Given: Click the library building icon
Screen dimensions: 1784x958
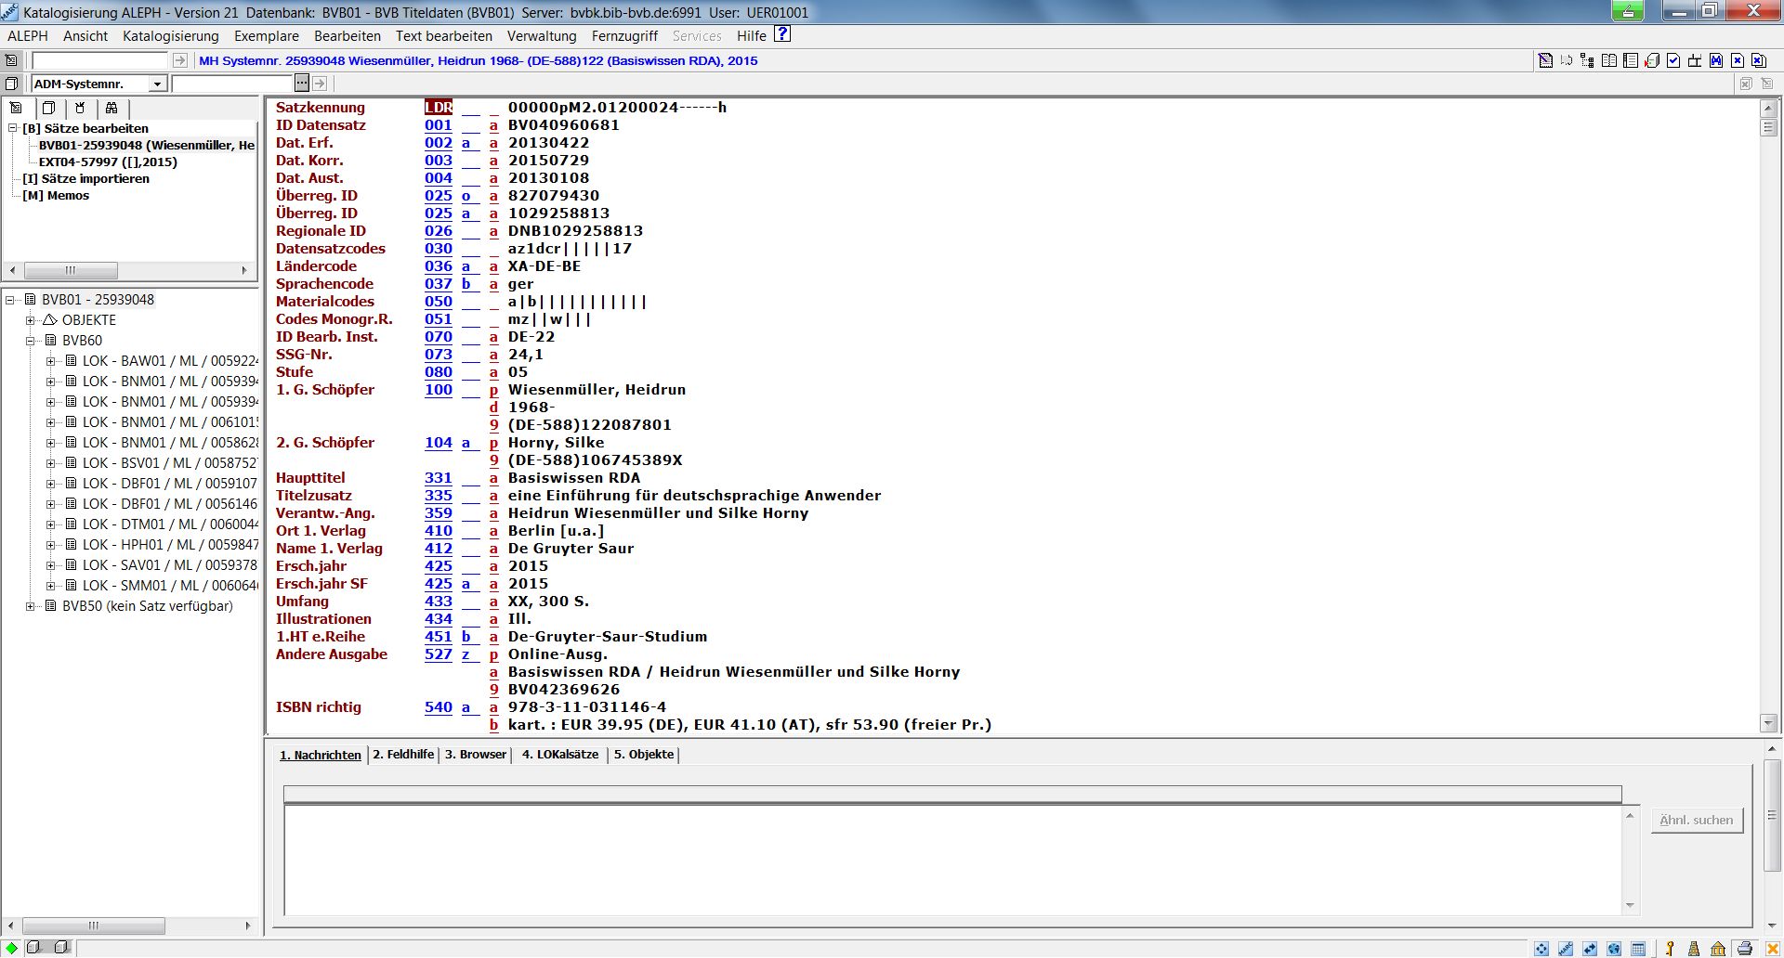Looking at the screenshot, I should [x=1718, y=948].
